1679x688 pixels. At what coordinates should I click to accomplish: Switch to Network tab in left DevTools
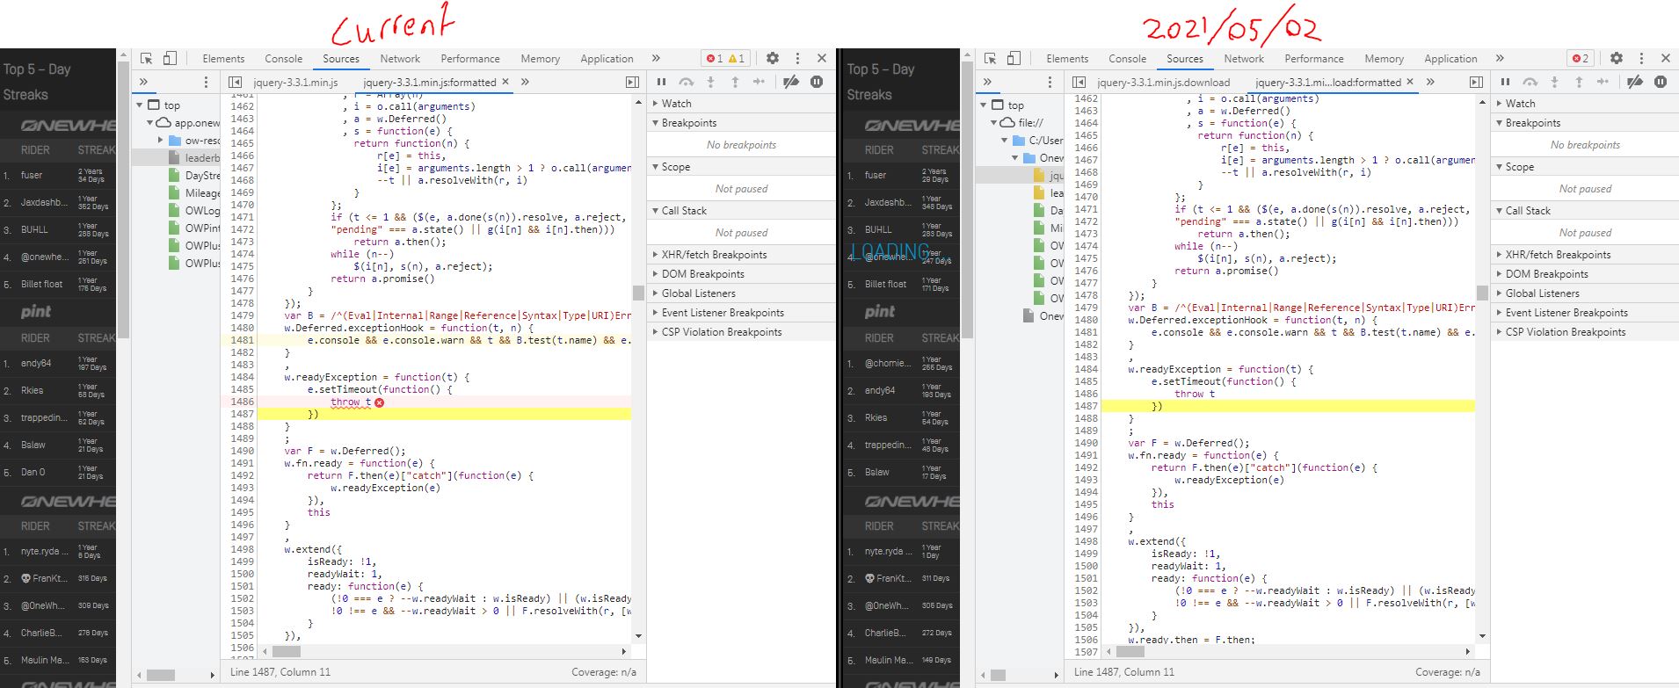tap(400, 59)
